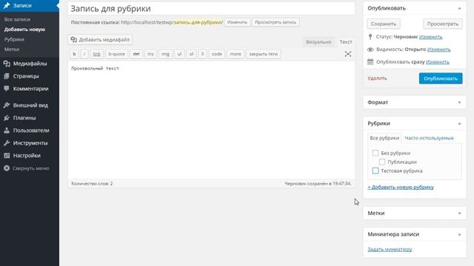Insert italic tag with i button

(84, 54)
